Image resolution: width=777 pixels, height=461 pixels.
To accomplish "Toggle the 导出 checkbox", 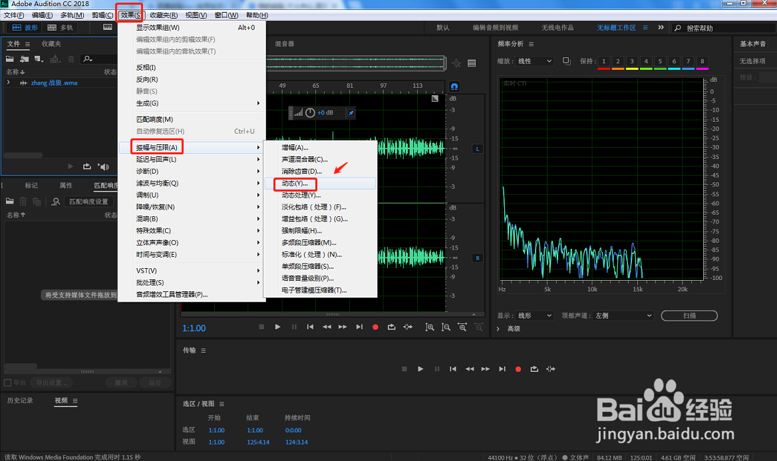I will click(x=7, y=383).
